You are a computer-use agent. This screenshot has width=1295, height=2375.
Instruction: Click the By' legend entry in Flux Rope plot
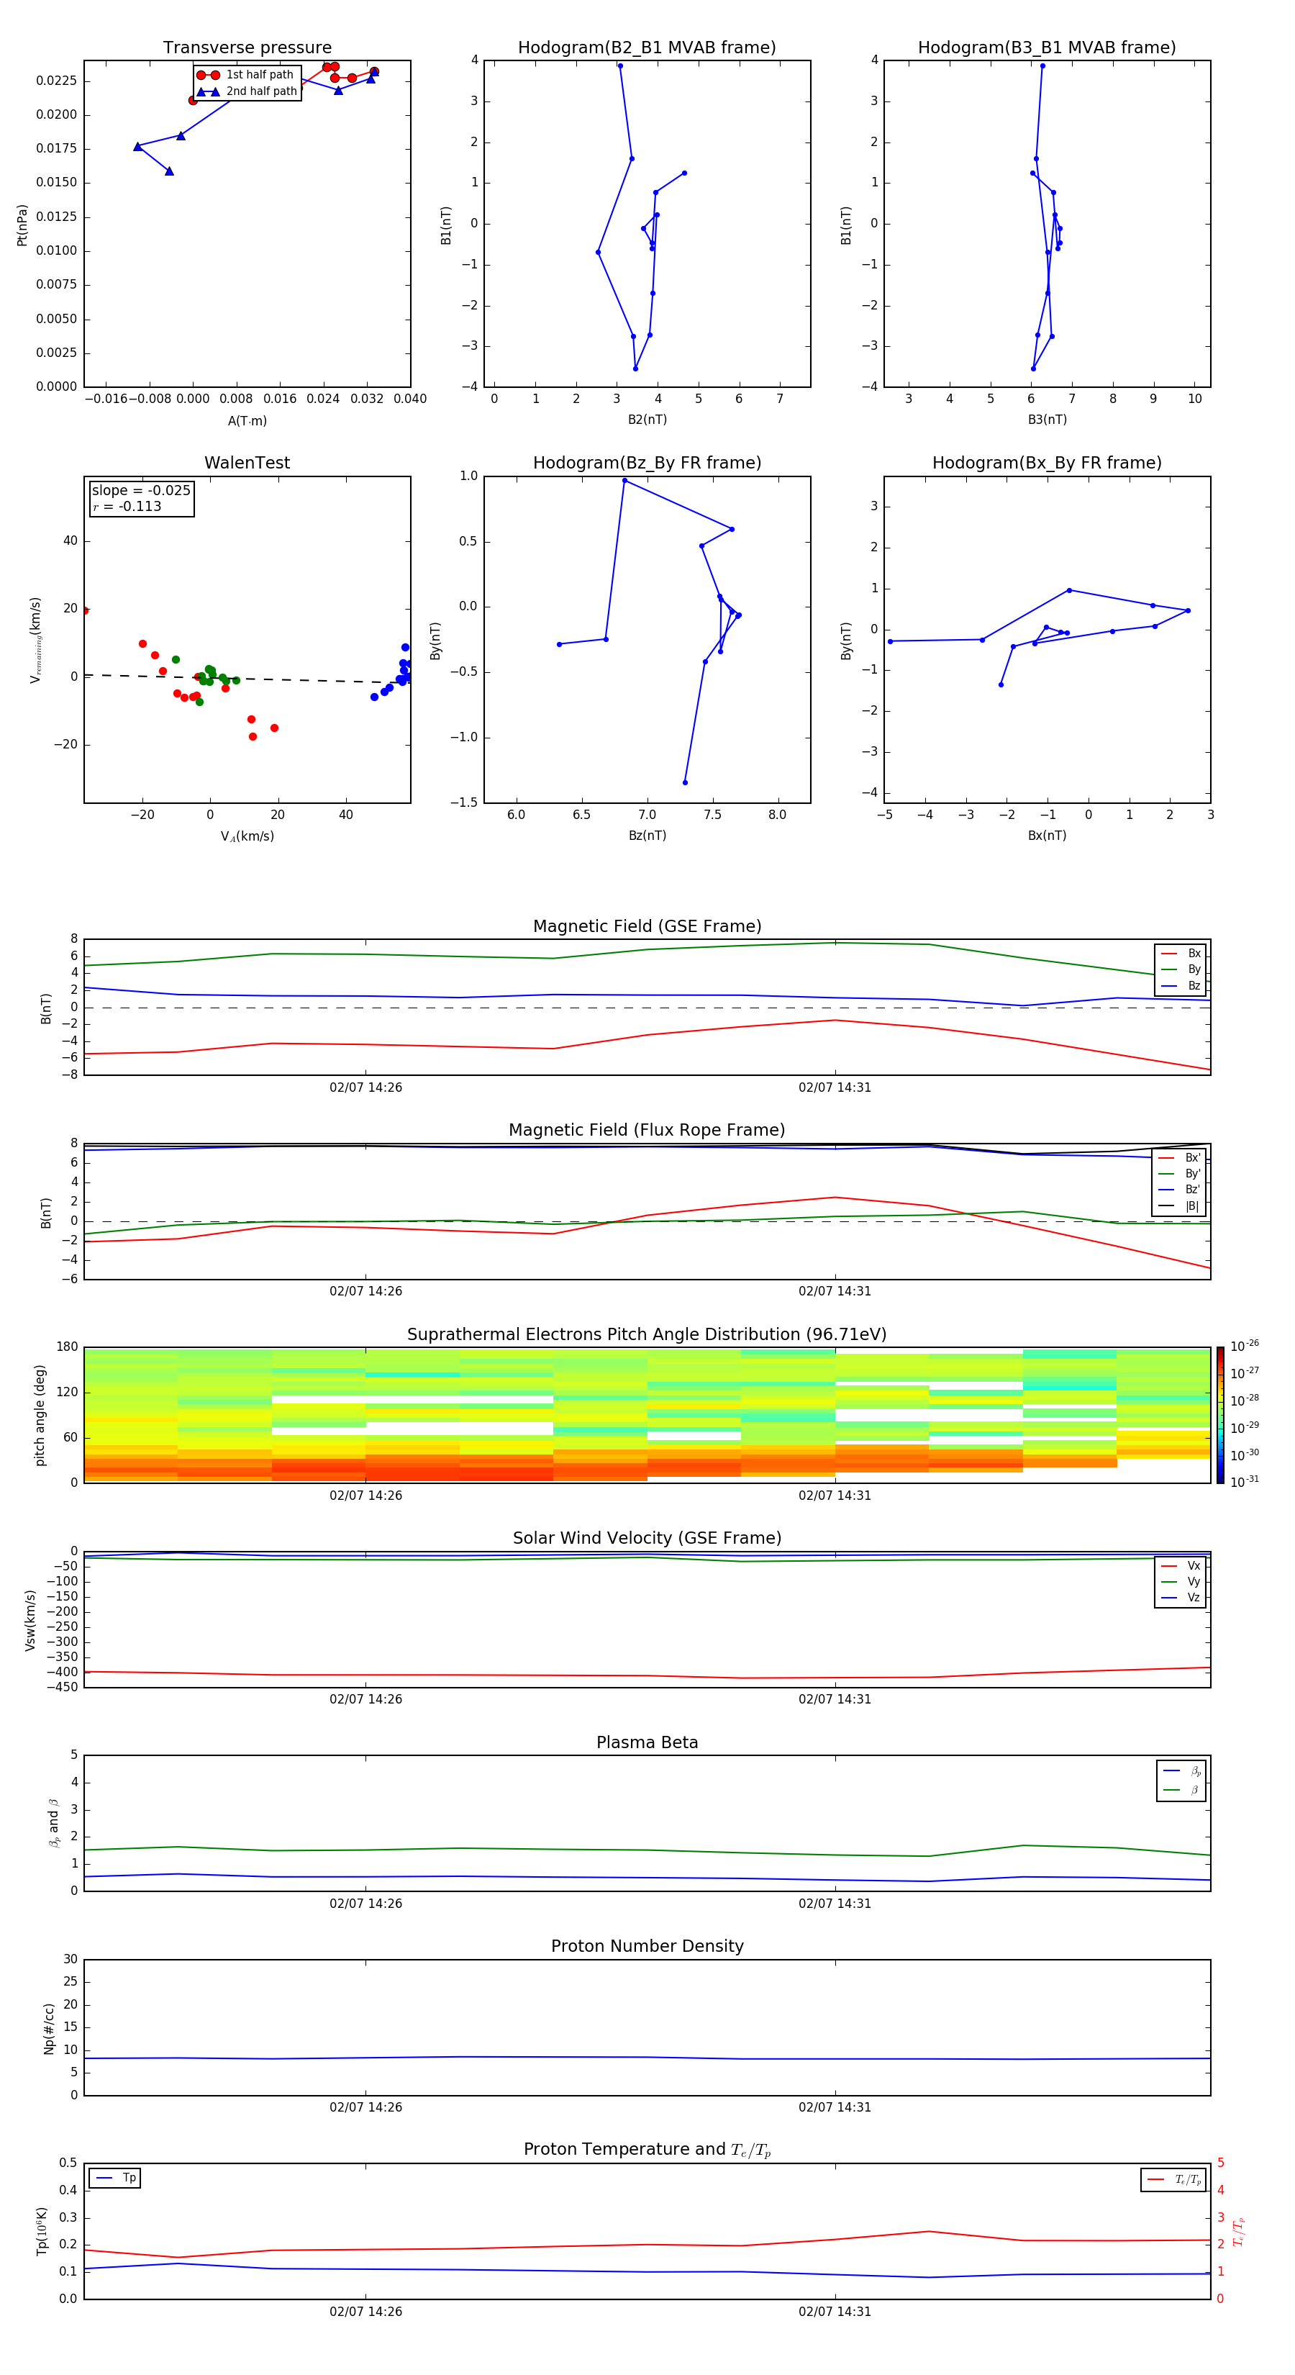[x=1180, y=1175]
